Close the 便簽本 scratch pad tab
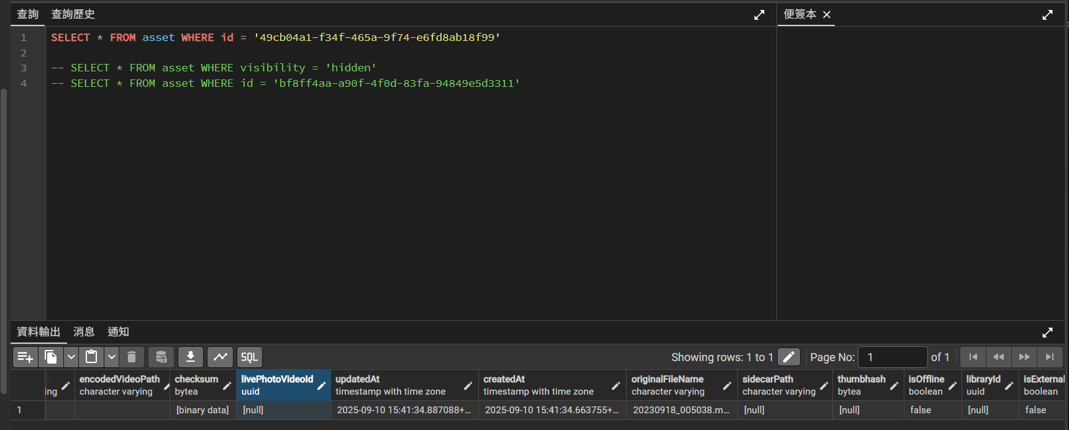This screenshot has width=1069, height=430. (827, 15)
